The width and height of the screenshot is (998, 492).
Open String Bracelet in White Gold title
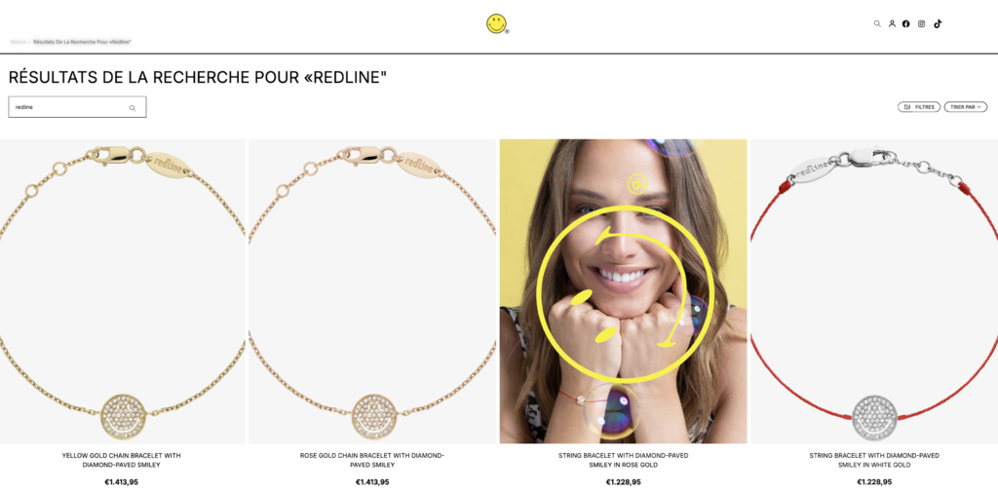point(874,460)
